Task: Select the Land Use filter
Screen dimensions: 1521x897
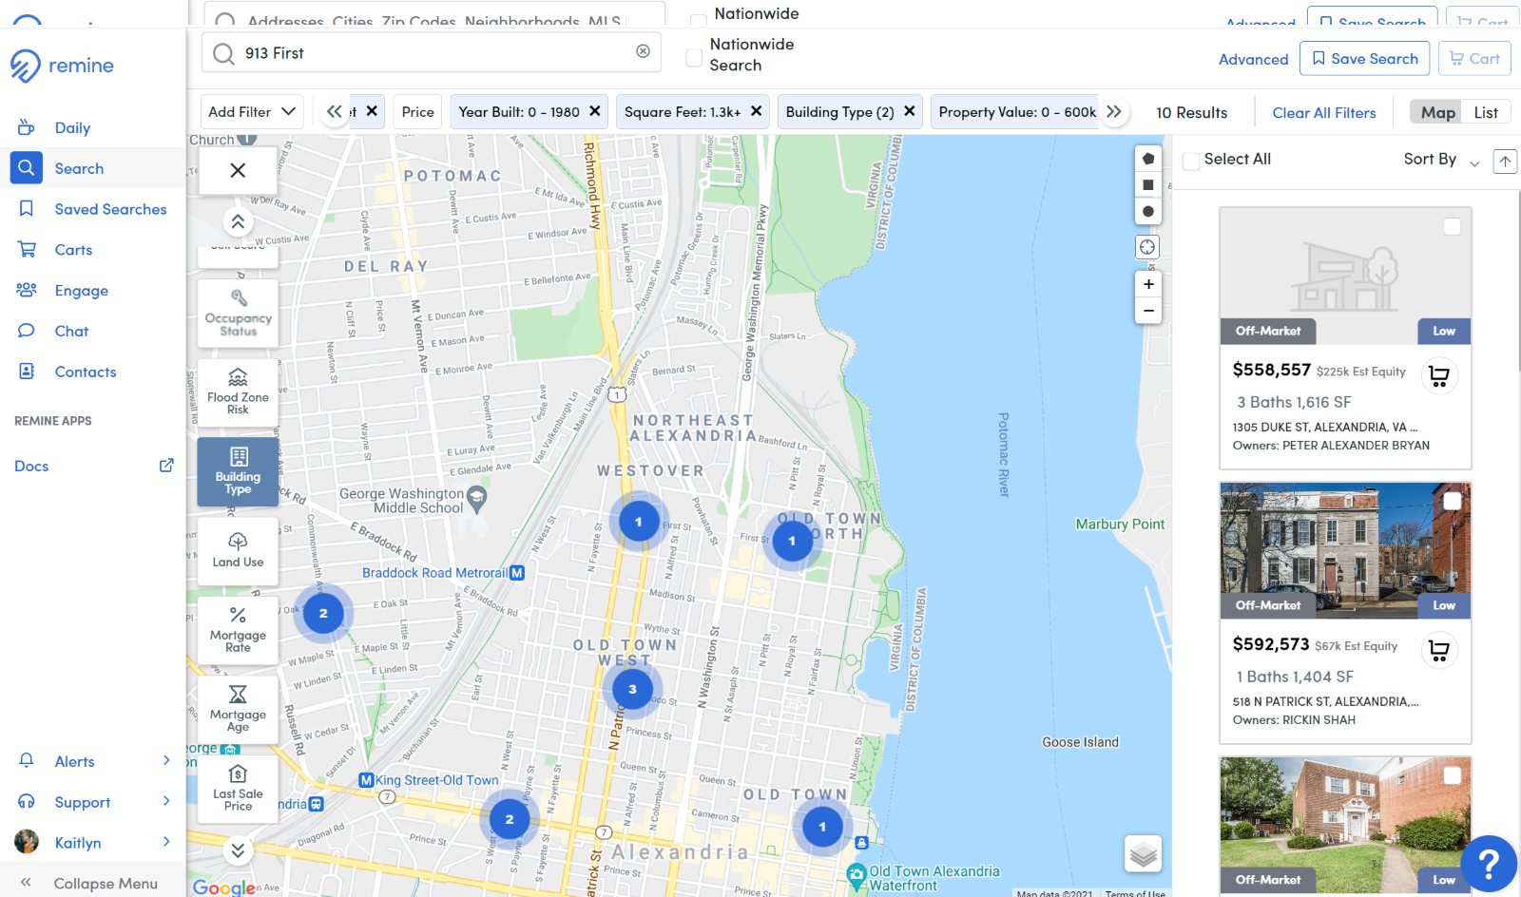Action: [x=238, y=550]
